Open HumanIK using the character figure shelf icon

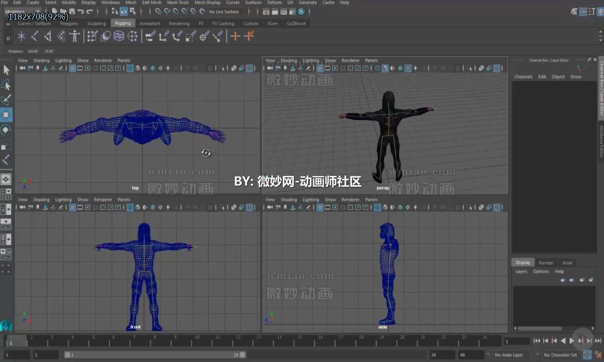coord(75,36)
